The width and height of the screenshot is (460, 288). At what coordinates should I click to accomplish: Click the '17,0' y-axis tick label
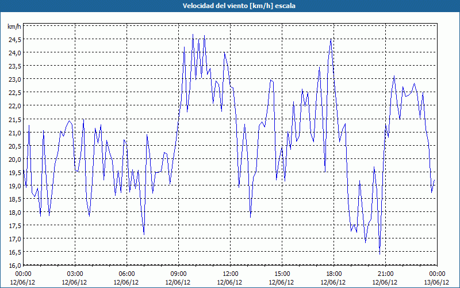(14, 239)
